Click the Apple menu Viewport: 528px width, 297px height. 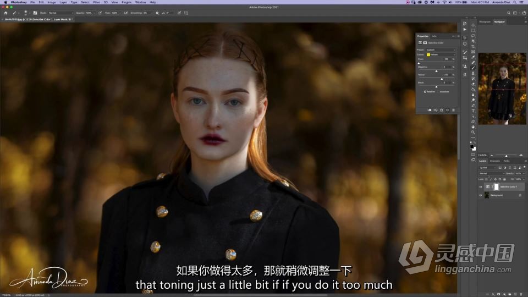(5, 2)
